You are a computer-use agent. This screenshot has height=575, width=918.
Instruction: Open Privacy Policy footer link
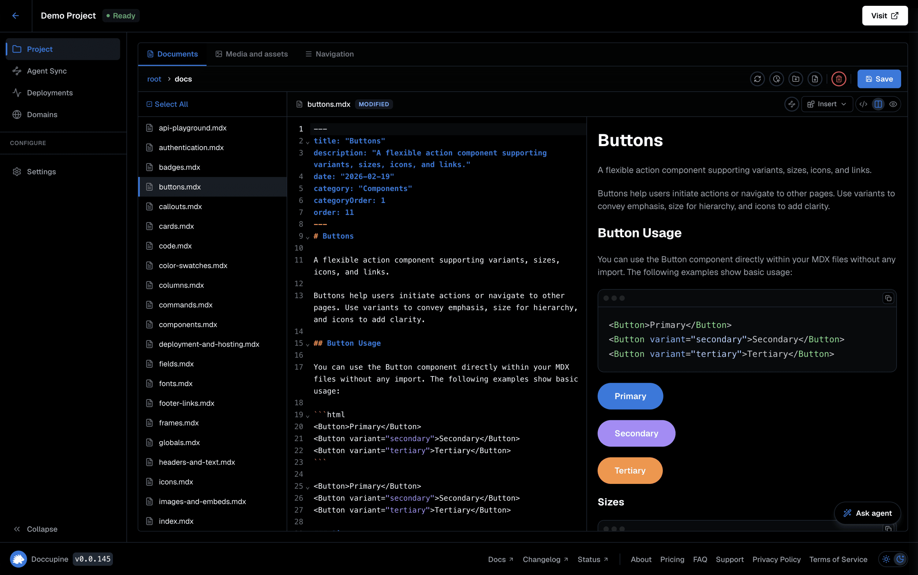pyautogui.click(x=776, y=559)
